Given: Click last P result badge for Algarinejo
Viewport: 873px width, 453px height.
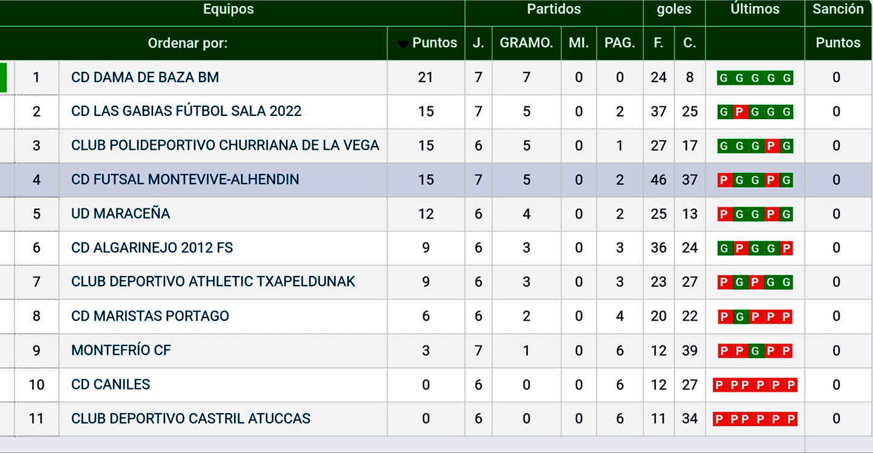Looking at the screenshot, I should [786, 248].
